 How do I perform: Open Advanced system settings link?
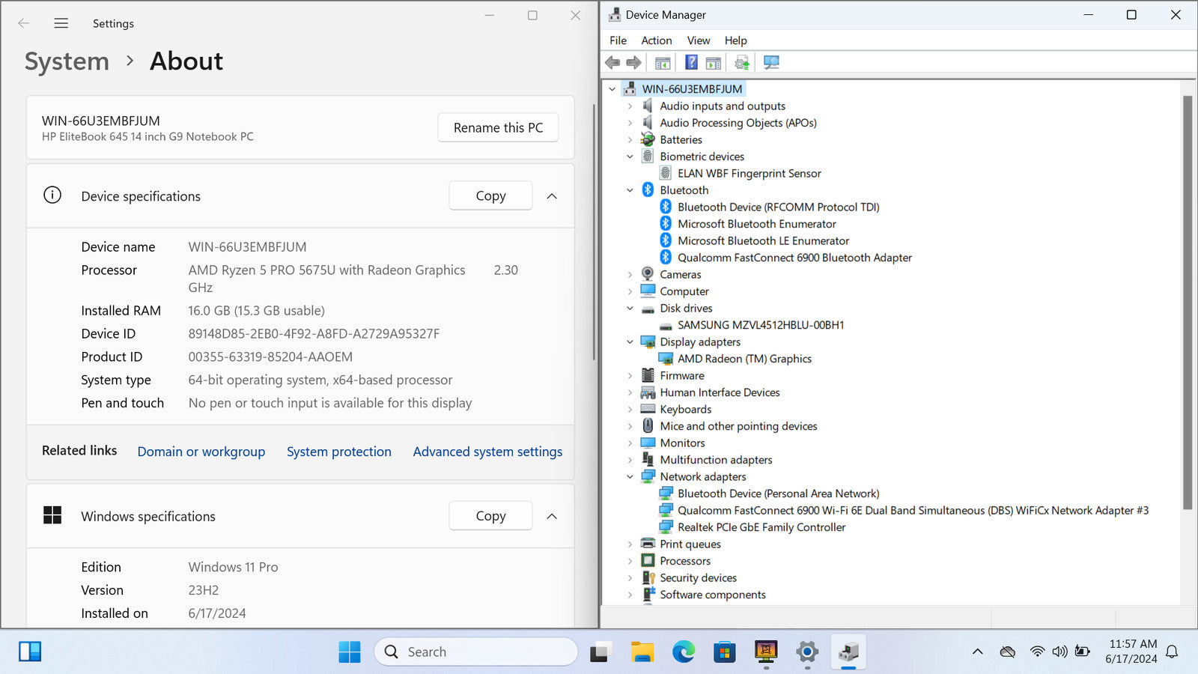point(487,452)
